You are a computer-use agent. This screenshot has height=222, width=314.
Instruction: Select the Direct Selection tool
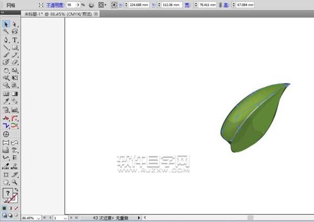(15, 24)
